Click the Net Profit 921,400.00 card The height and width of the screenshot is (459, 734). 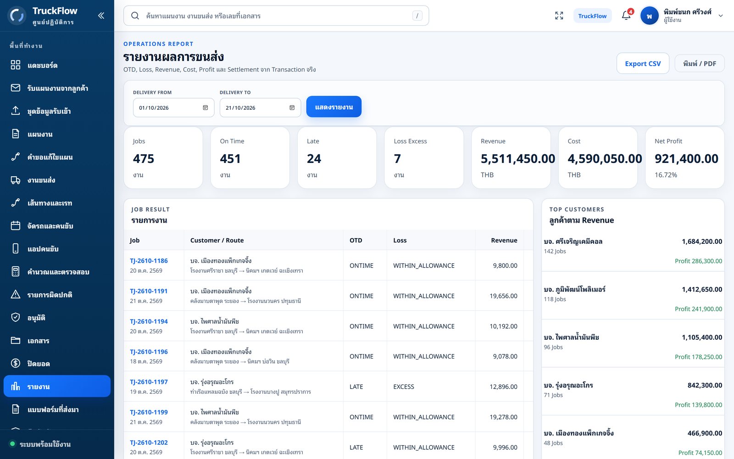(x=684, y=157)
